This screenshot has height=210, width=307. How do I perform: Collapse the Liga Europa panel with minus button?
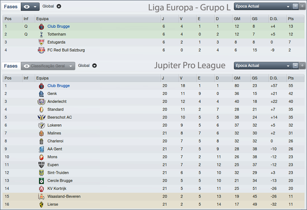point(295,7)
